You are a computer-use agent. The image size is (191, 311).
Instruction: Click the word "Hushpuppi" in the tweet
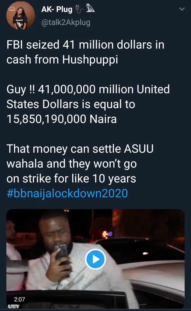pyautogui.click(x=90, y=60)
